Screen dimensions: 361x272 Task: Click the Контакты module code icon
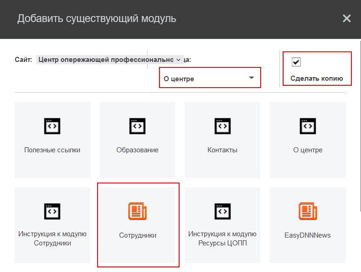pyautogui.click(x=222, y=126)
